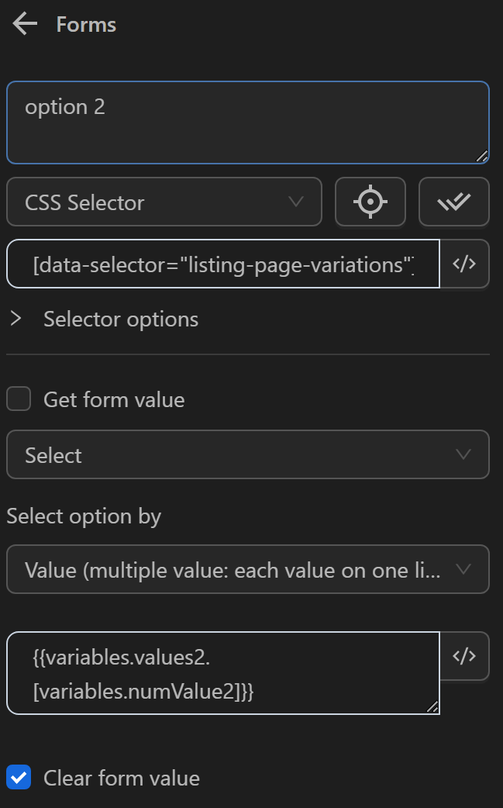Focus the data-selector input field
Screen dimensions: 503x808
tap(222, 265)
